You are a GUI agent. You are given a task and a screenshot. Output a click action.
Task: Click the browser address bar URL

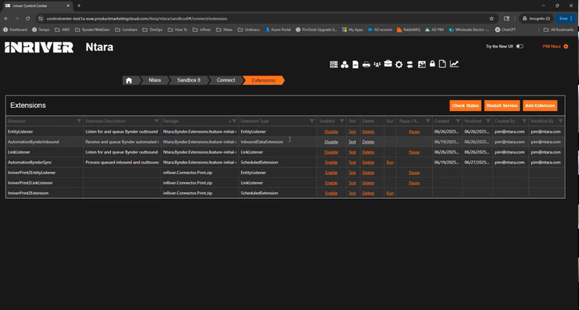pyautogui.click(x=137, y=19)
